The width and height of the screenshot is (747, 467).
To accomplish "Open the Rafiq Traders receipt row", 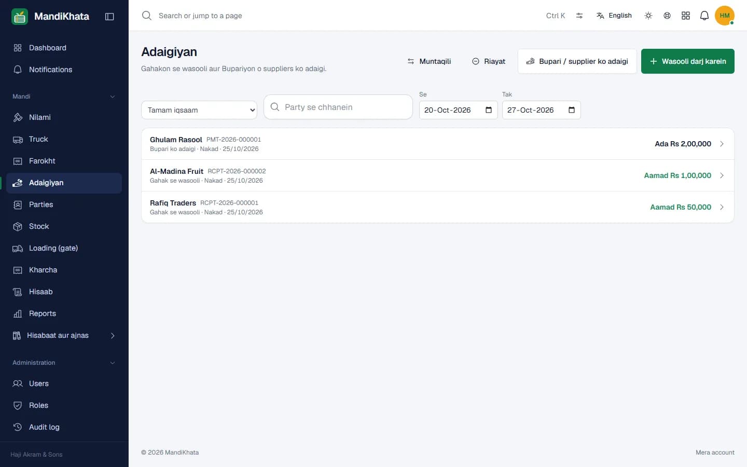I will click(x=437, y=207).
